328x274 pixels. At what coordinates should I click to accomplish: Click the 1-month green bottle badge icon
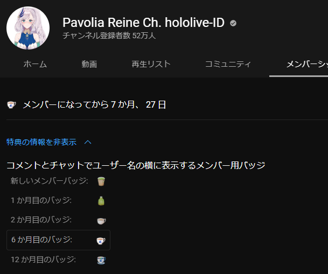(x=101, y=201)
